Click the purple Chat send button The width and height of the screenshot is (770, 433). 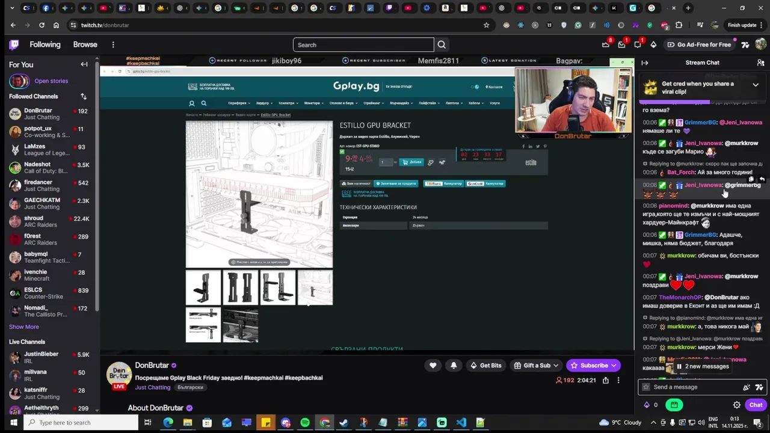point(756,405)
